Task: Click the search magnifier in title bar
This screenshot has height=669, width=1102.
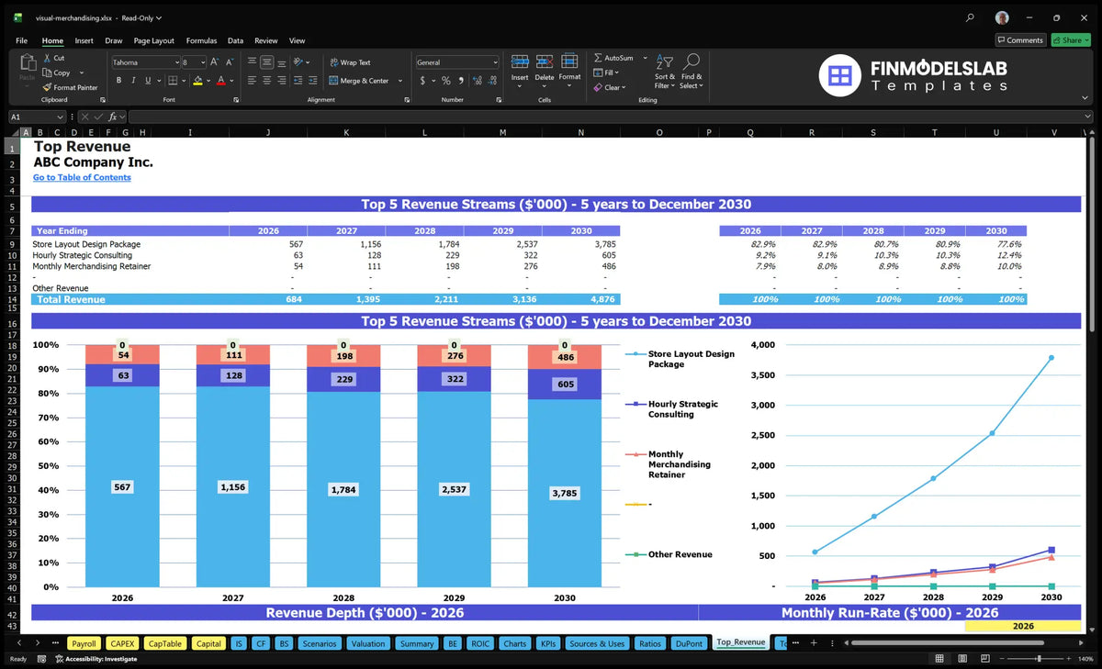Action: [x=971, y=17]
